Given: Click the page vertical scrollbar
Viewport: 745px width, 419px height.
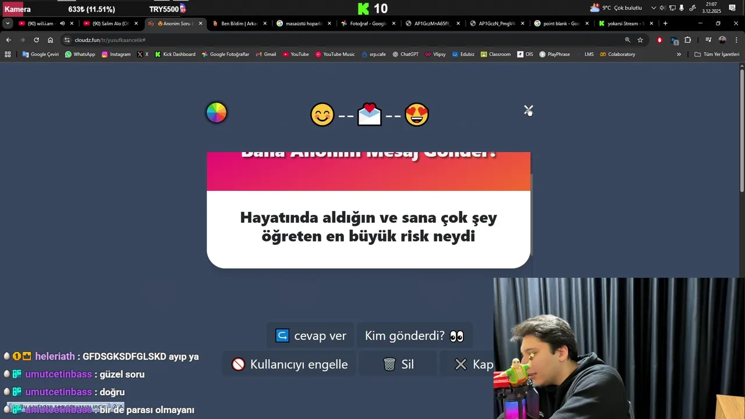Looking at the screenshot, I should [742, 131].
